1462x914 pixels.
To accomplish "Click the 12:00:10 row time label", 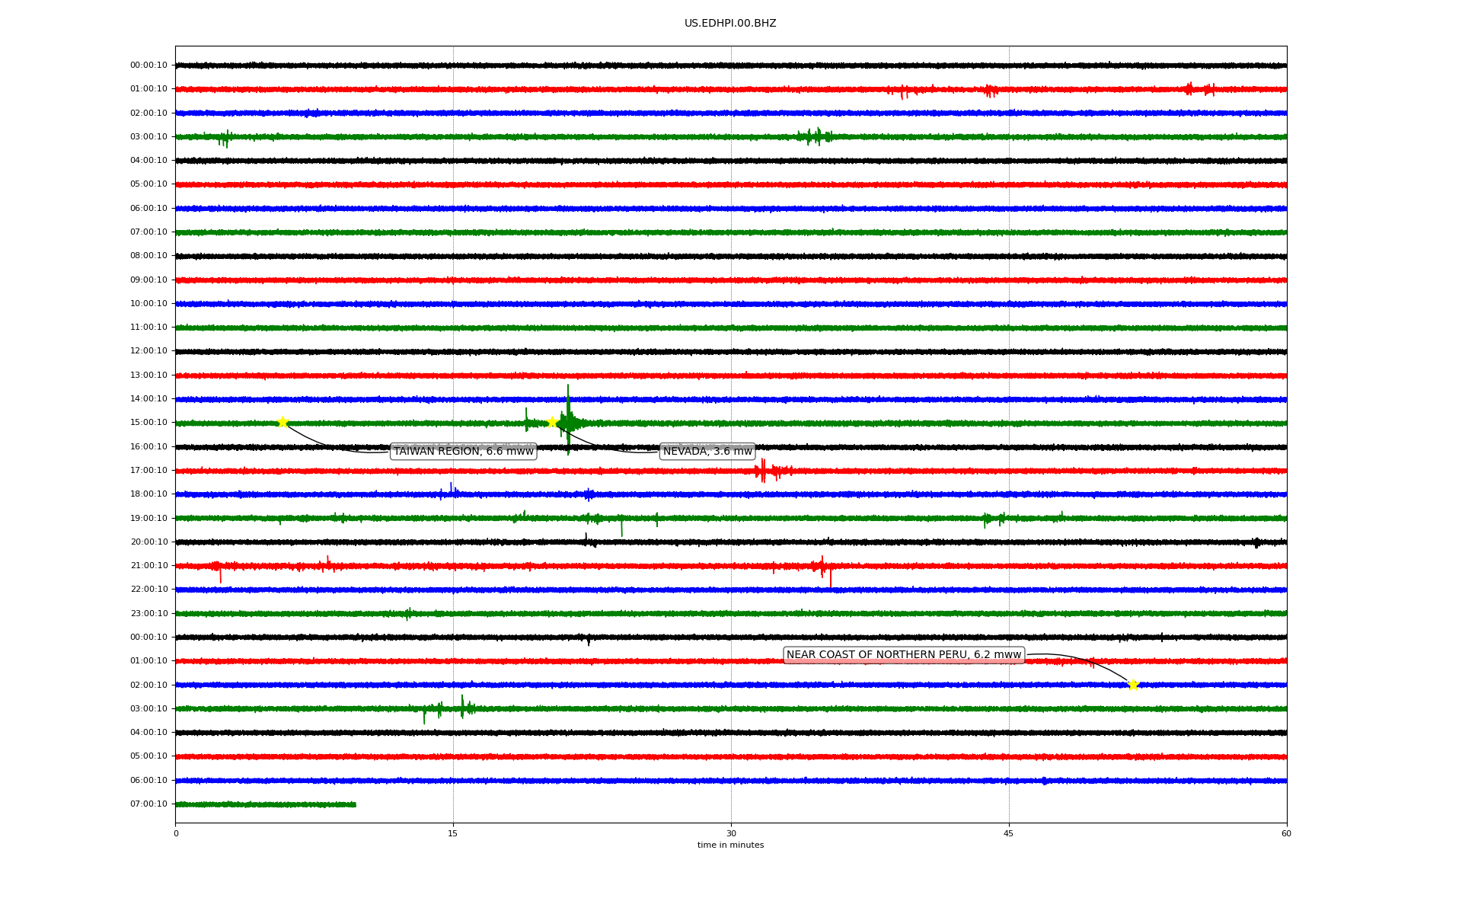I will point(148,351).
